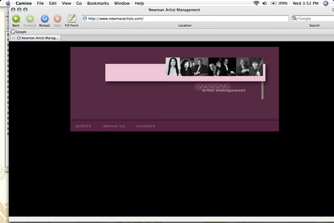Open the Edit menu
This screenshot has width=334, height=223.
53,3
